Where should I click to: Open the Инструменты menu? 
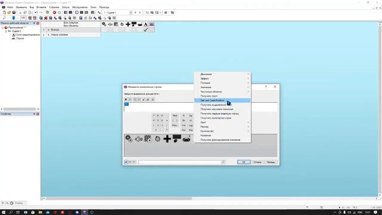click(79, 7)
